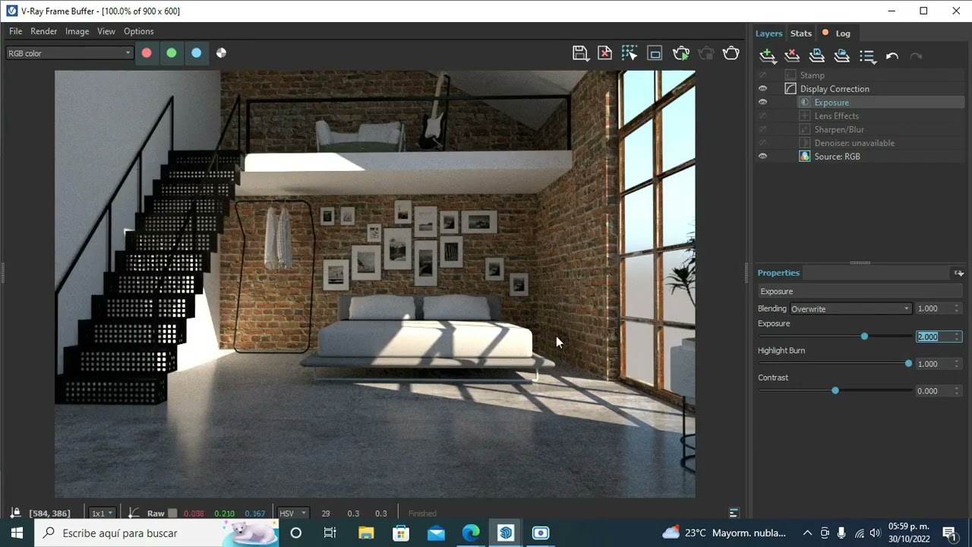Click the Highlight Burn stepper arrows
Image resolution: width=972 pixels, height=547 pixels.
957,364
